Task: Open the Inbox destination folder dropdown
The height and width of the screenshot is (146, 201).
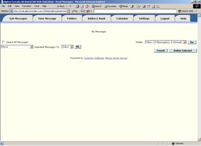Action: 67,47
